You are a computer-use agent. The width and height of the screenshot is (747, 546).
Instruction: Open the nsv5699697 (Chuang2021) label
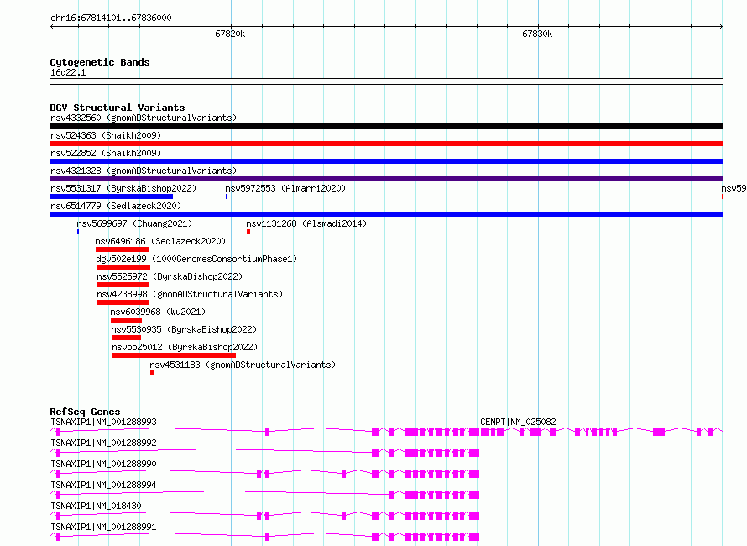(134, 223)
